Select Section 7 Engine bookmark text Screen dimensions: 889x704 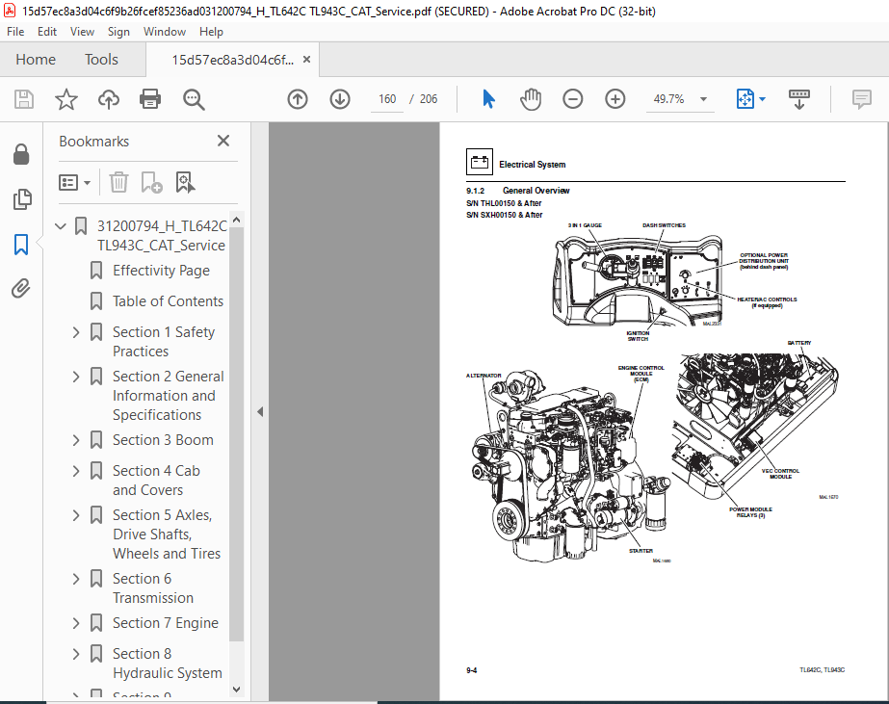coord(165,623)
